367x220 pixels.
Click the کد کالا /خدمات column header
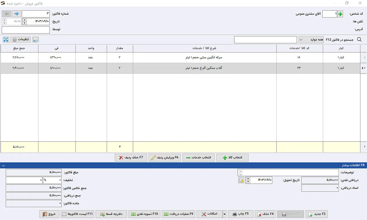point(300,48)
